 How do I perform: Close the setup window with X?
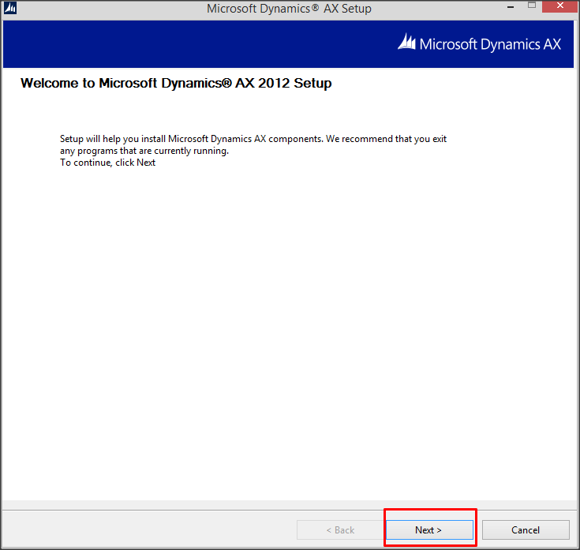pos(560,6)
